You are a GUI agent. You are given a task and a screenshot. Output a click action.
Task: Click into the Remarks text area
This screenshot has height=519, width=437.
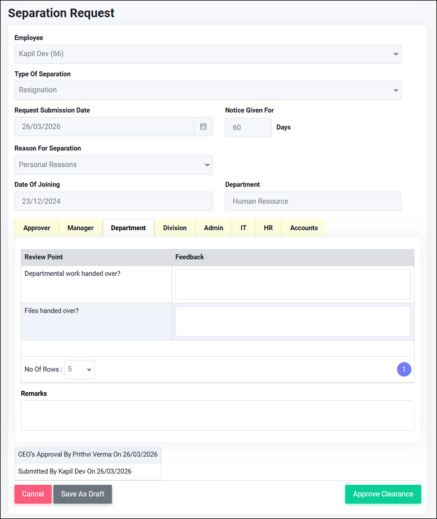(x=218, y=415)
